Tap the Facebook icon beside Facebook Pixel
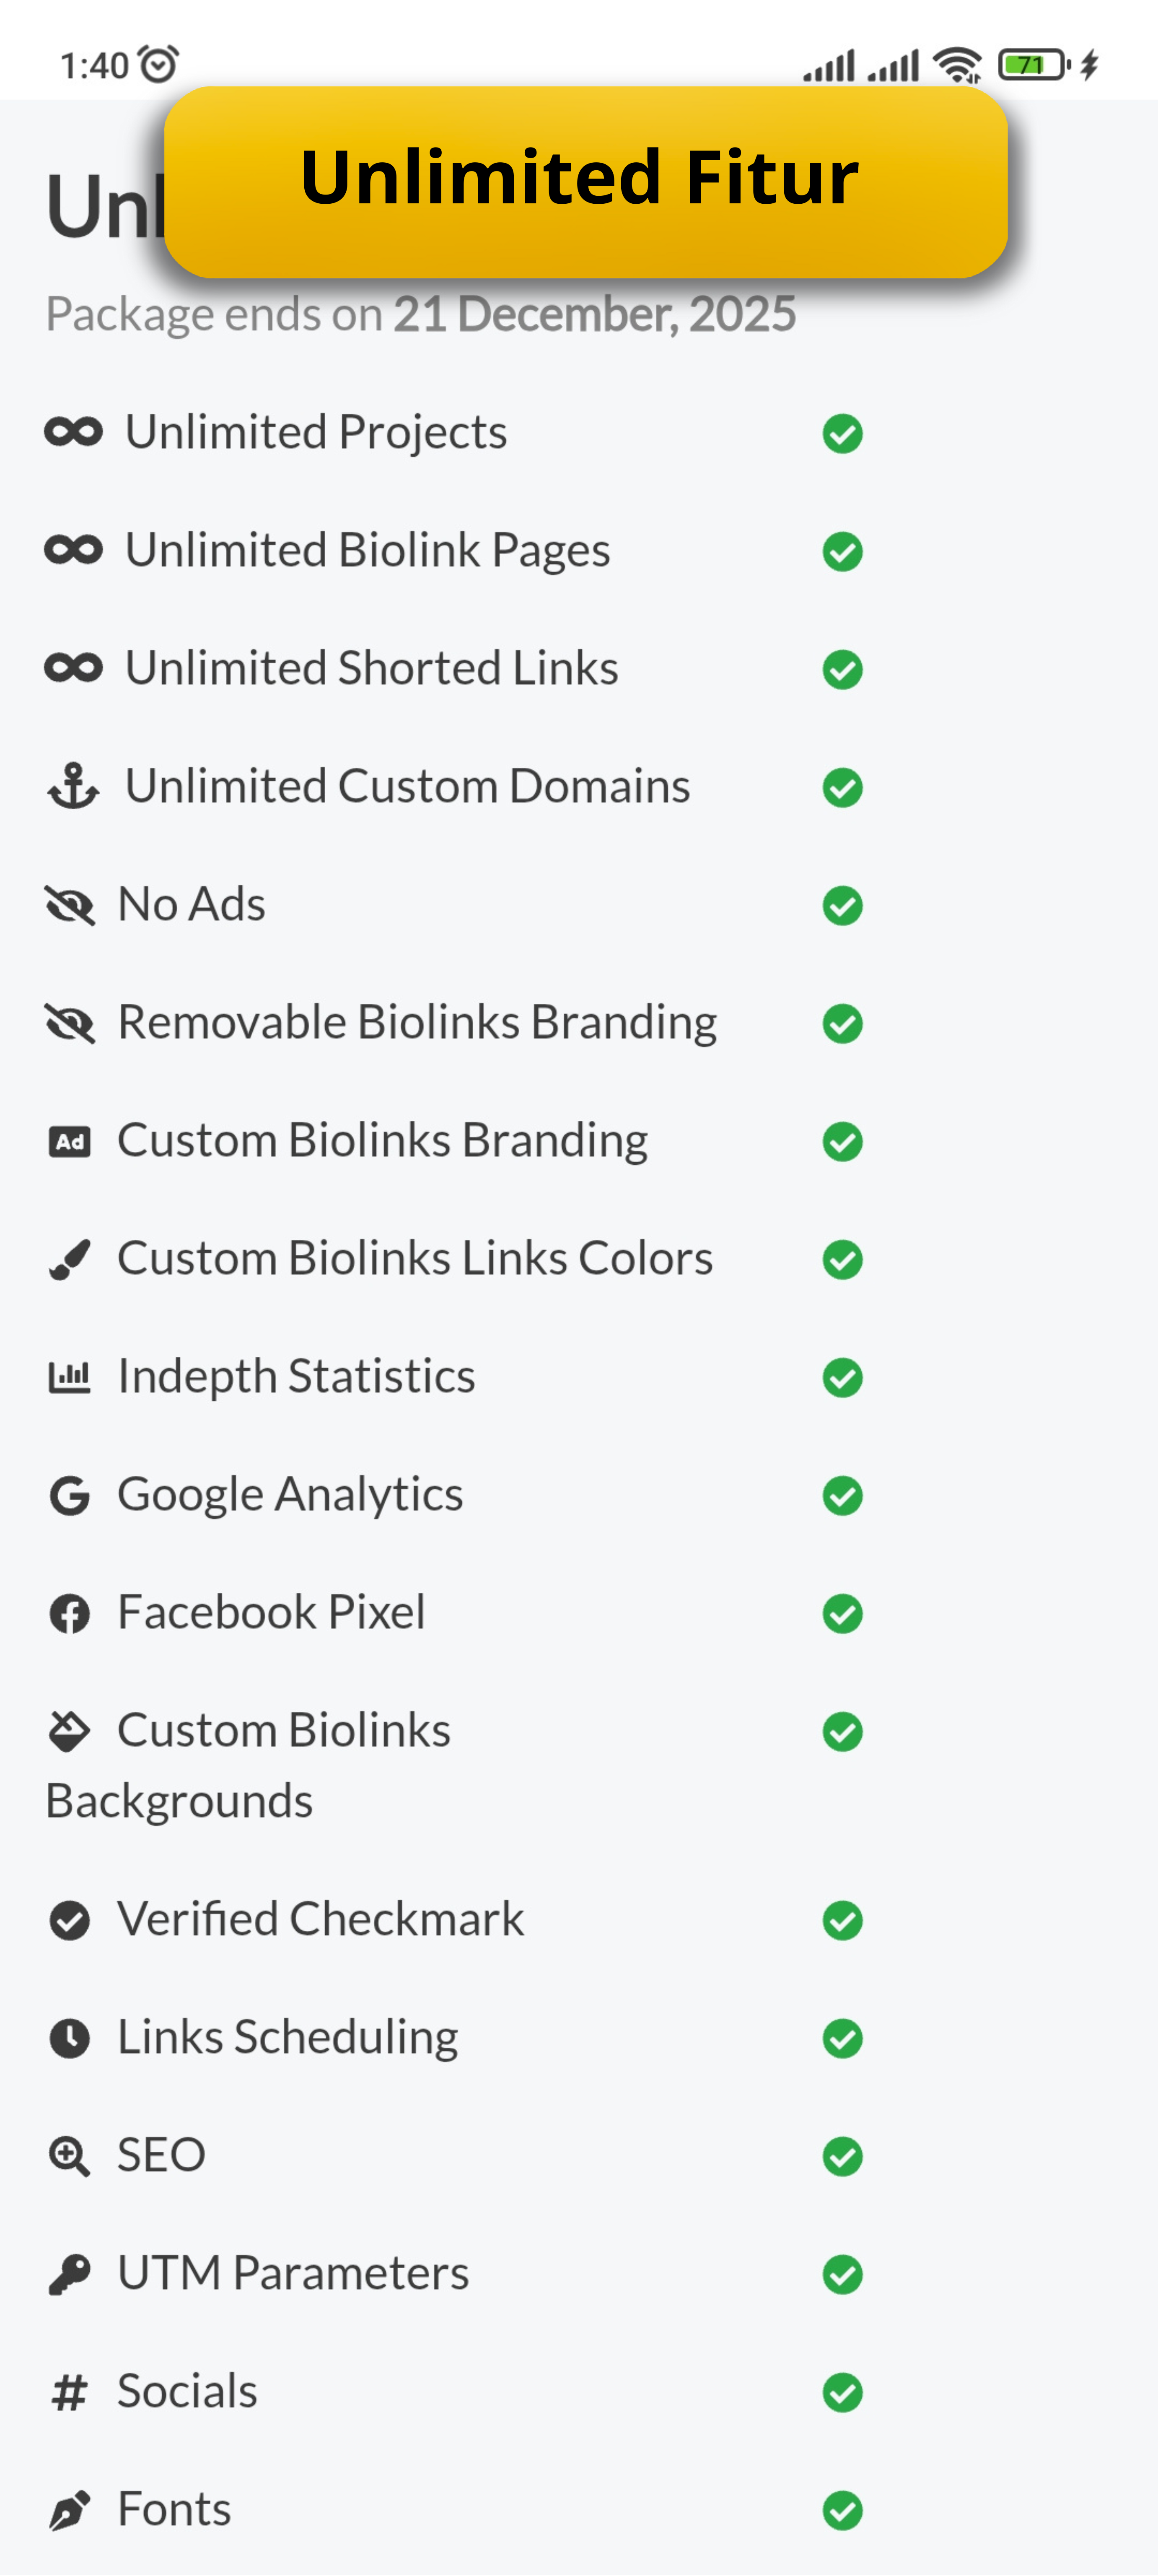 (x=70, y=1613)
